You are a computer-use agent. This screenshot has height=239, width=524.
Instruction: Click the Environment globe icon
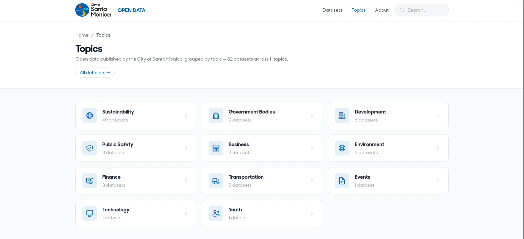tap(342, 148)
